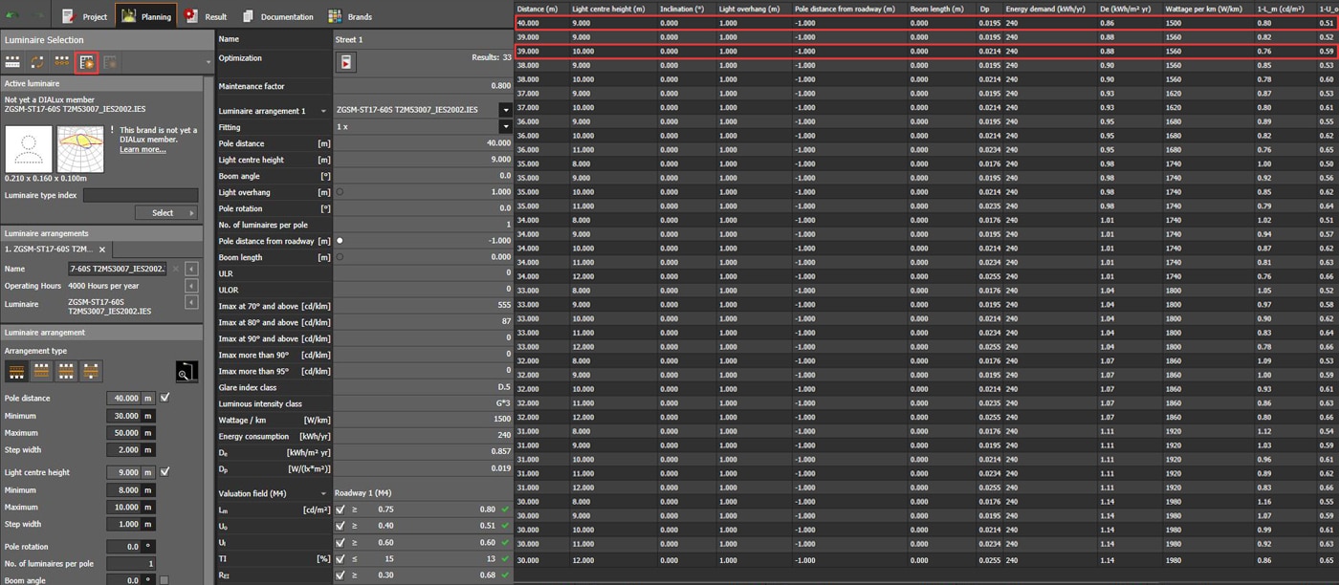Image resolution: width=1339 pixels, height=585 pixels.
Task: Click the arrow button beside Operating Hours
Action: 191,286
